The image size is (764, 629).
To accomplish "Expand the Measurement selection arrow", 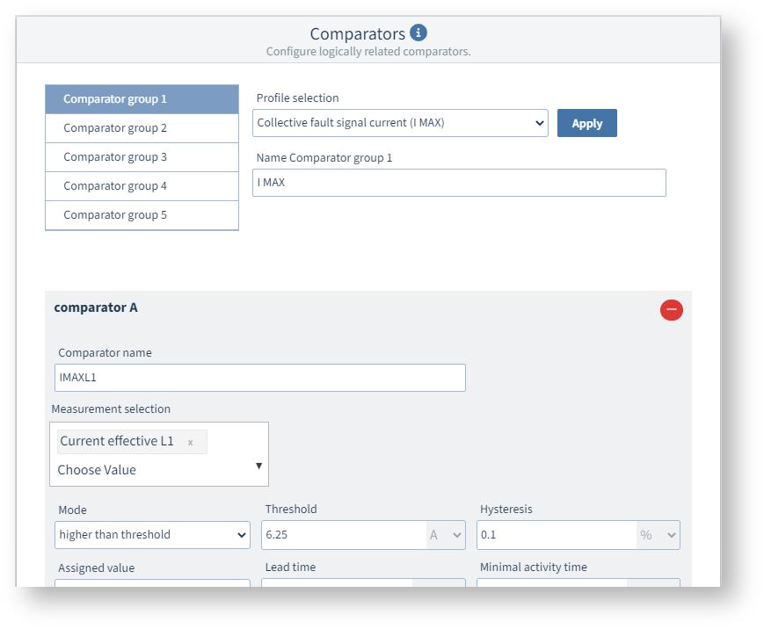I will click(x=258, y=466).
